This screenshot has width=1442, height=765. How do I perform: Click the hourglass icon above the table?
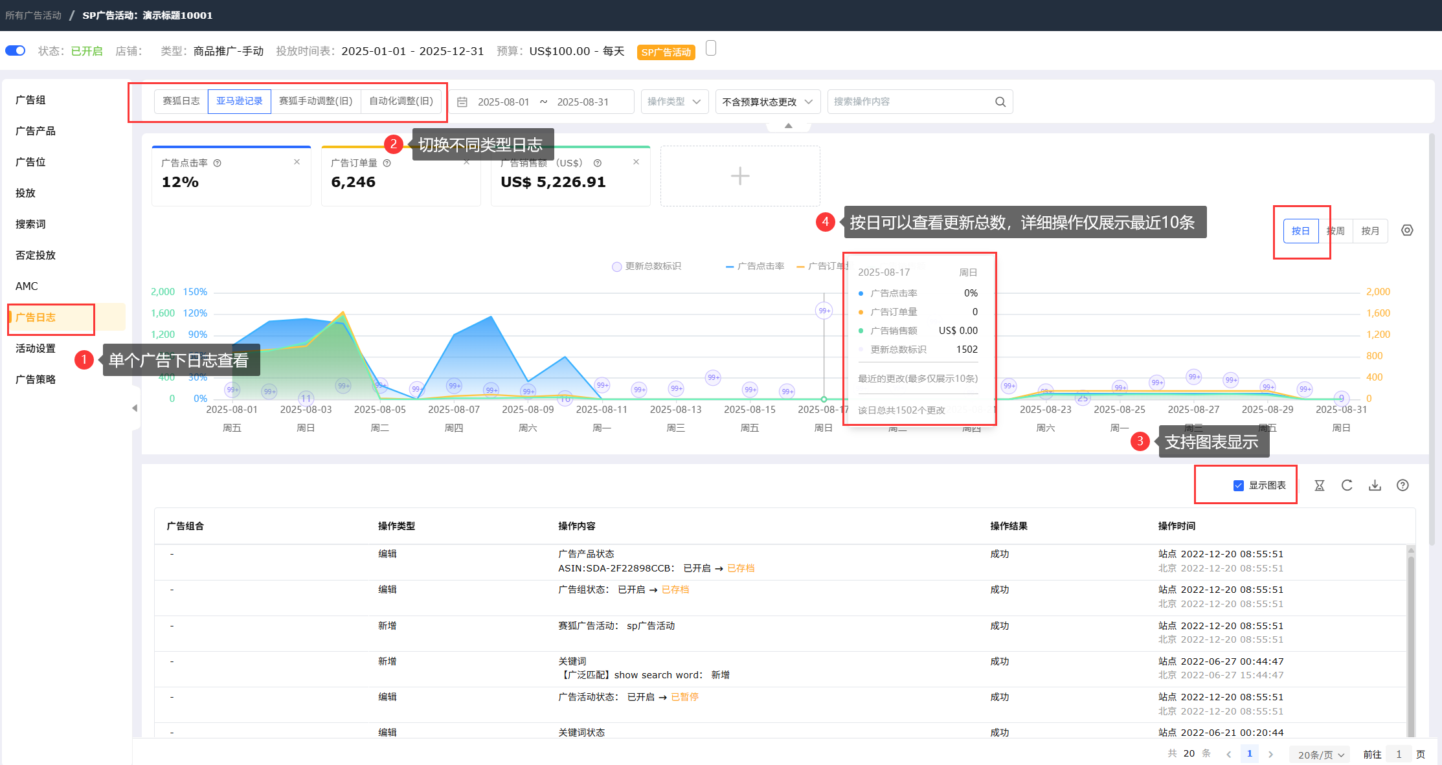1319,485
